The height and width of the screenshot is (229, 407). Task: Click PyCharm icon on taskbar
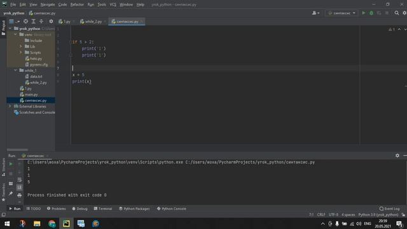(x=66, y=223)
